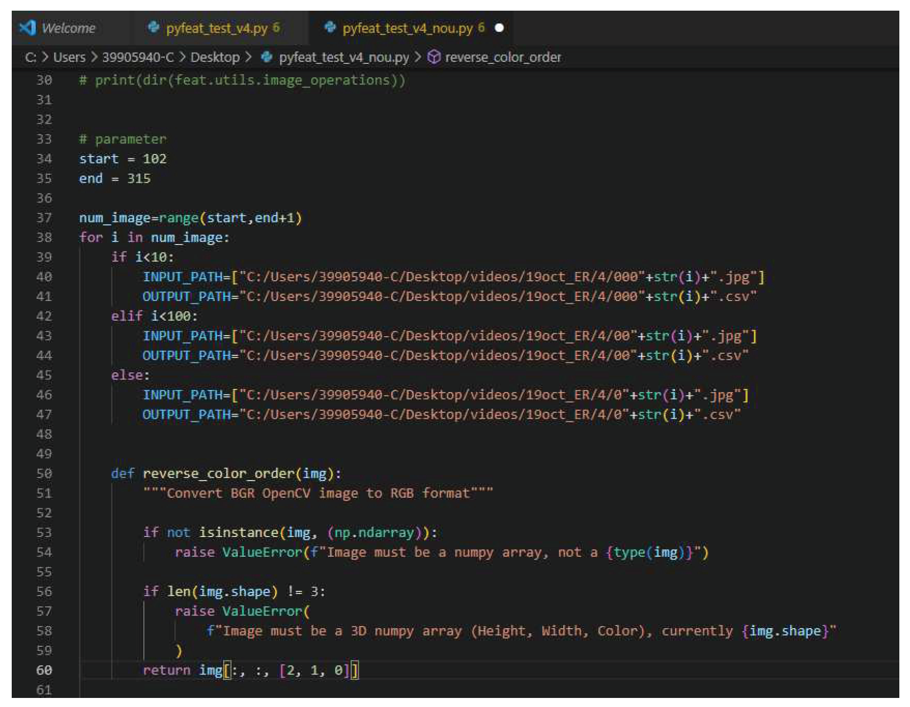Expand the C: breadcrumb segment

30,57
